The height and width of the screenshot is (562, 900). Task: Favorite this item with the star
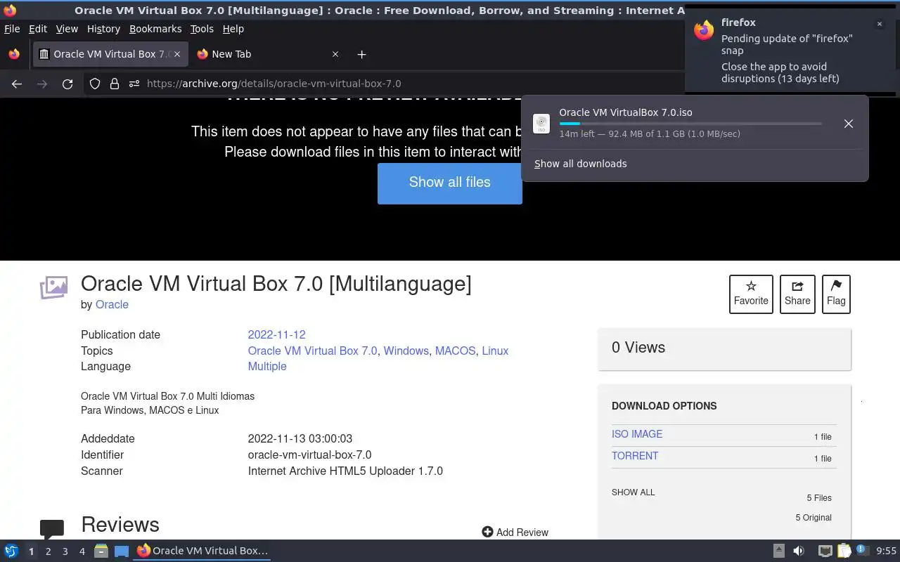point(751,294)
